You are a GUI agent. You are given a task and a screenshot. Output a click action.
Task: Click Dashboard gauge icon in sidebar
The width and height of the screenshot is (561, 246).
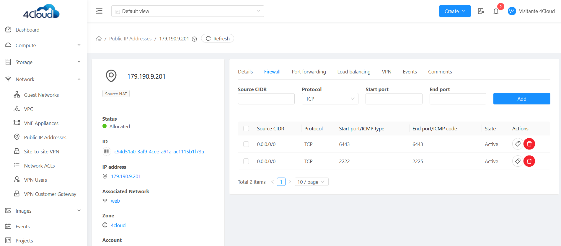coord(8,29)
